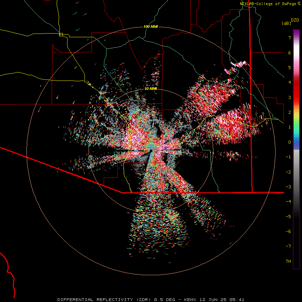
Task: Click the legend value -4
Action: click(288, 202)
